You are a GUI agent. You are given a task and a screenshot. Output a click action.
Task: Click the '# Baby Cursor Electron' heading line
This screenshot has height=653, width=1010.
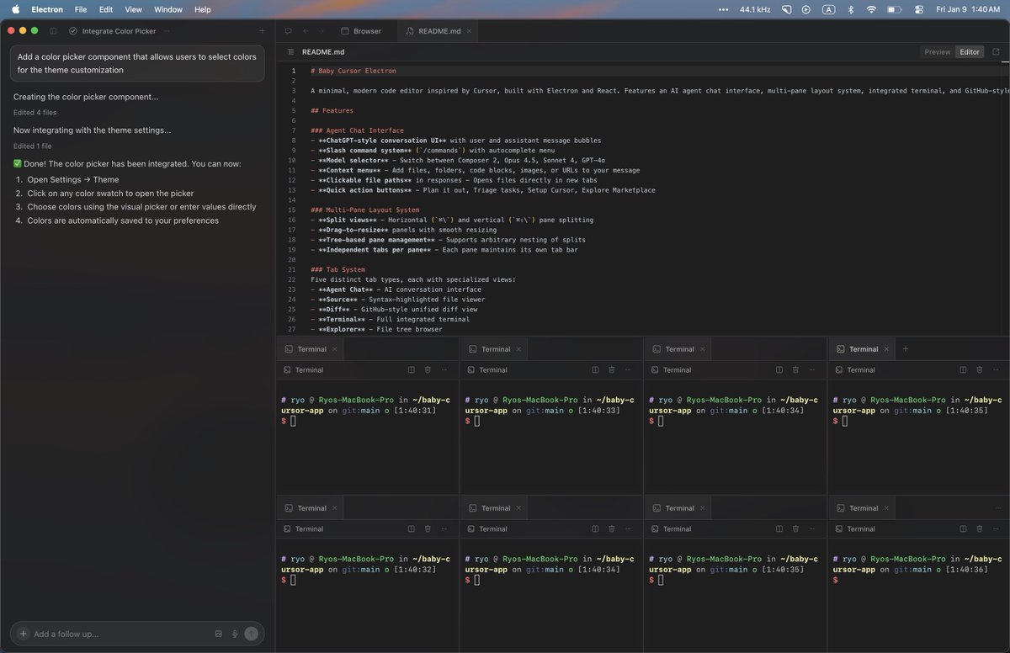[x=353, y=71]
